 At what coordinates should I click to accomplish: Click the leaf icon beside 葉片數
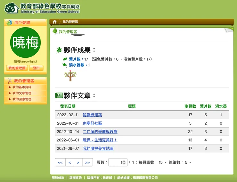click(65, 59)
